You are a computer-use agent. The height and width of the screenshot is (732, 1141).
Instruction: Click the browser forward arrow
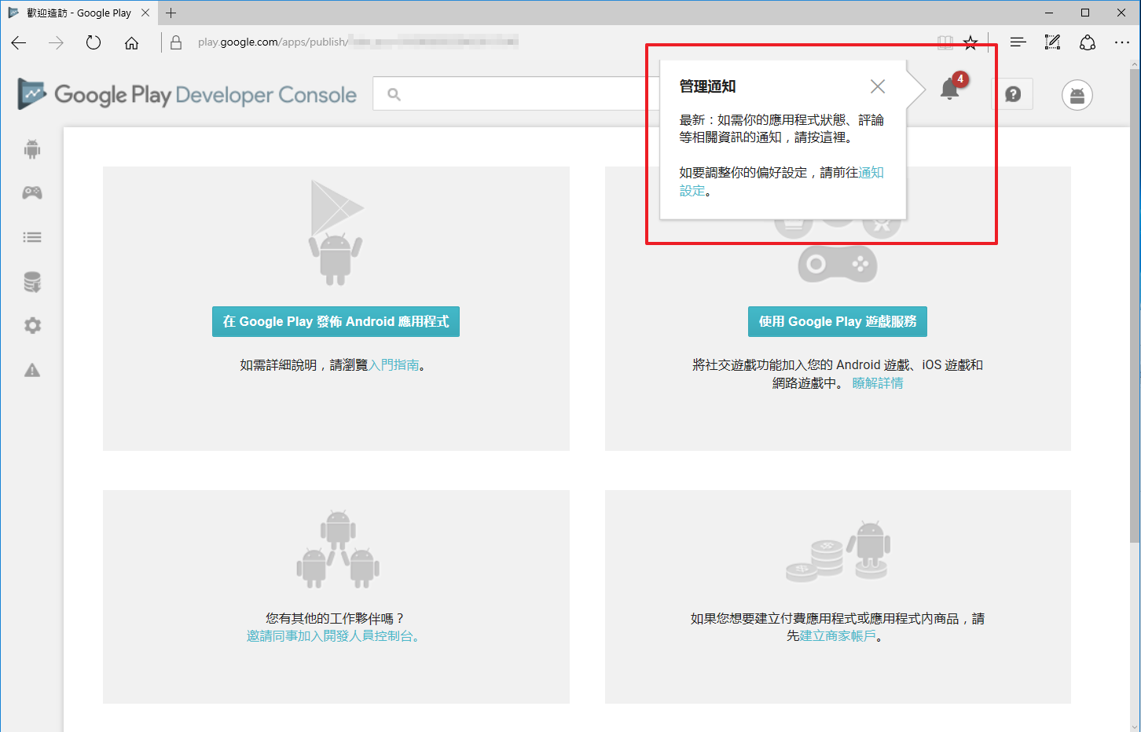point(56,42)
